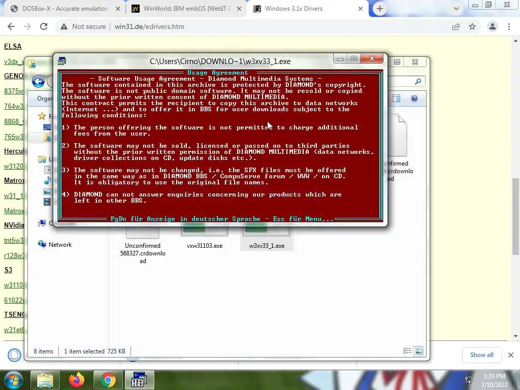Click page scrollbar down arrow
520x390 pixels.
(x=515, y=336)
